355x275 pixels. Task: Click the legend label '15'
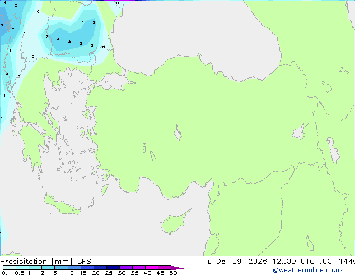[83, 273]
